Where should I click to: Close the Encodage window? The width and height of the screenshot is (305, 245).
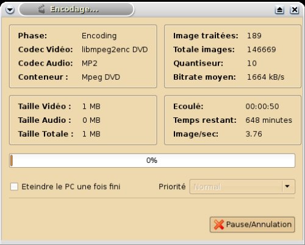tap(294, 10)
